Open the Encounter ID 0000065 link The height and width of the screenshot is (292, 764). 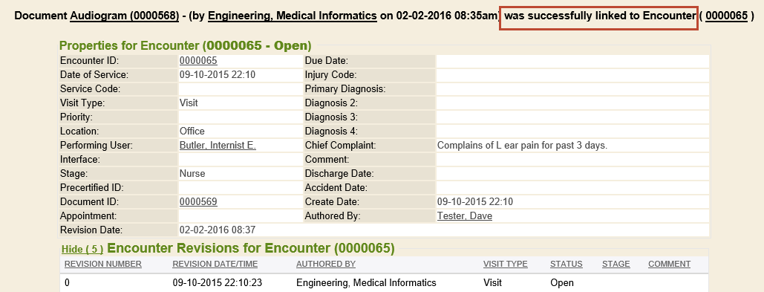(198, 61)
